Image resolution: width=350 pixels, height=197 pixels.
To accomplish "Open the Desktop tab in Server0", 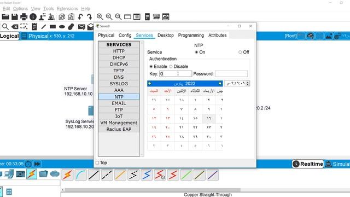I will pos(165,35).
